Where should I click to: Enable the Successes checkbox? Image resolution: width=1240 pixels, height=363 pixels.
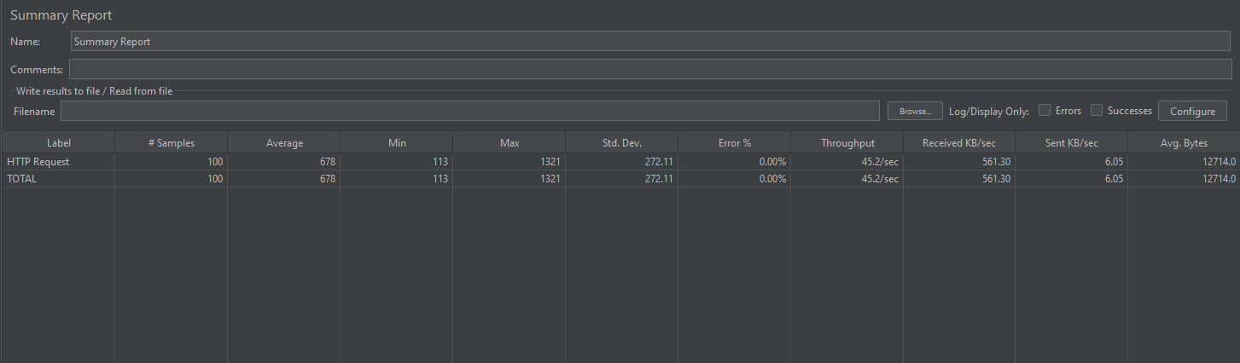(1097, 111)
